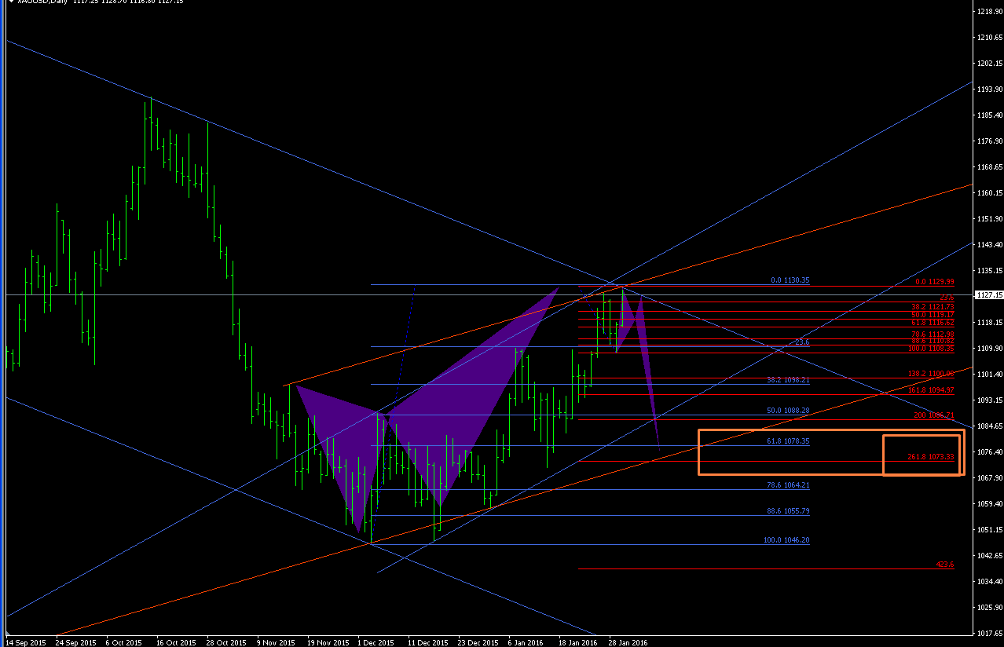Screen dimensions: 1004x647
Task: Click price axis value 1034.40
Action: click(x=989, y=582)
